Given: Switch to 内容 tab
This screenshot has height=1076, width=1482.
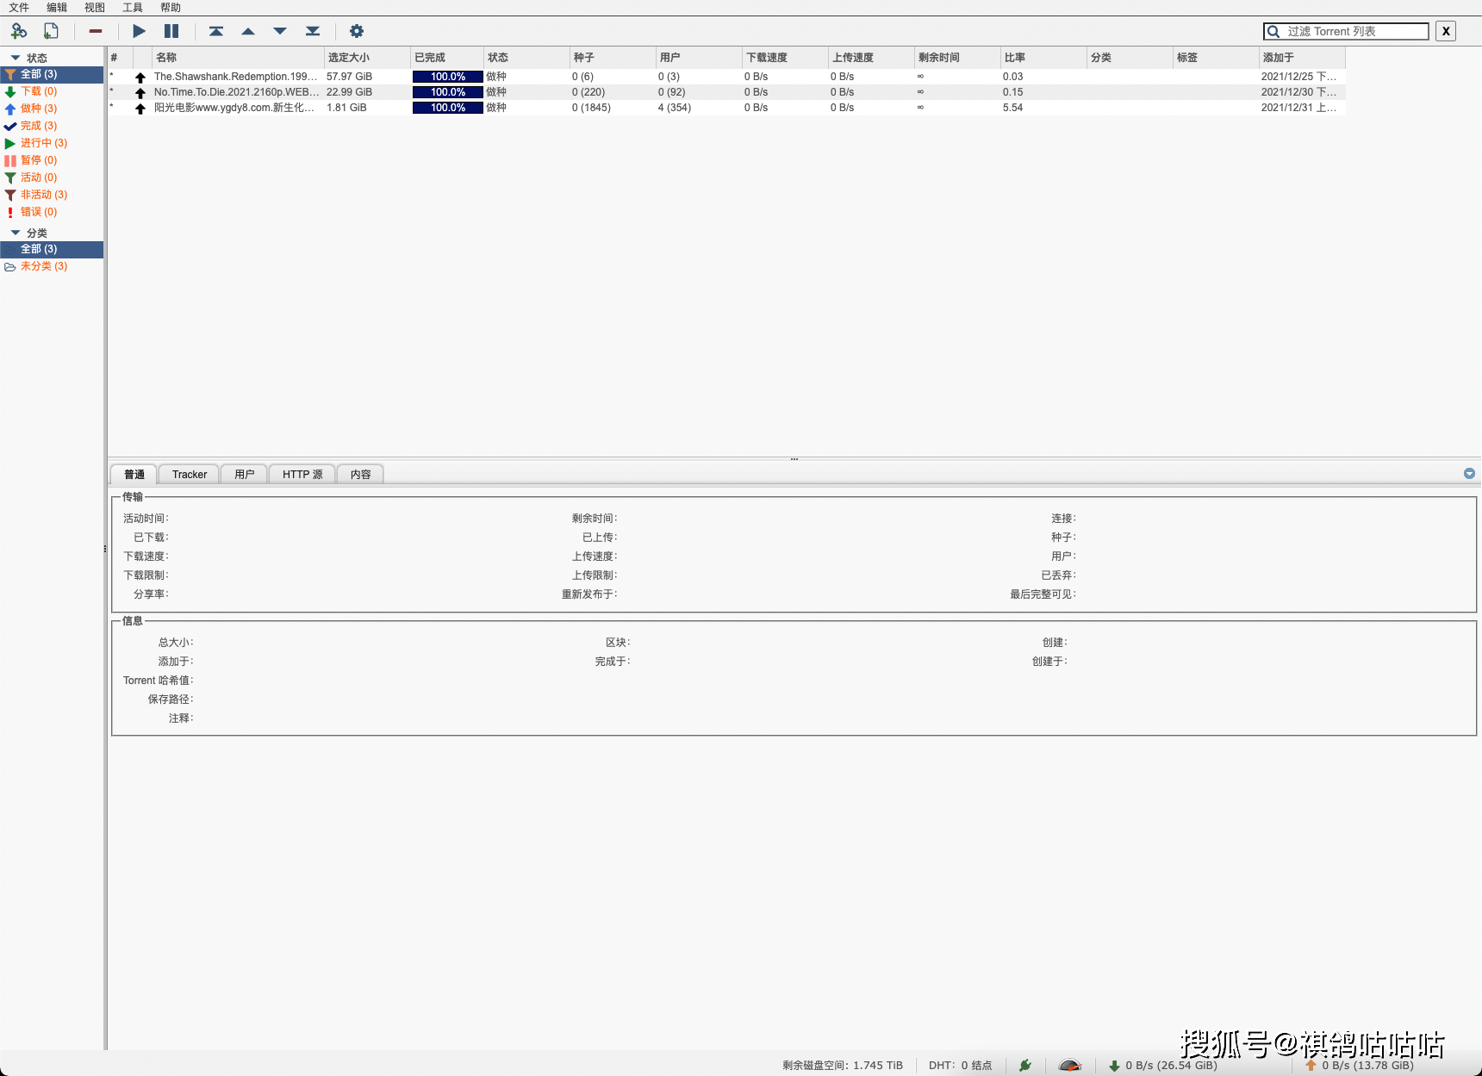Looking at the screenshot, I should 361,475.
